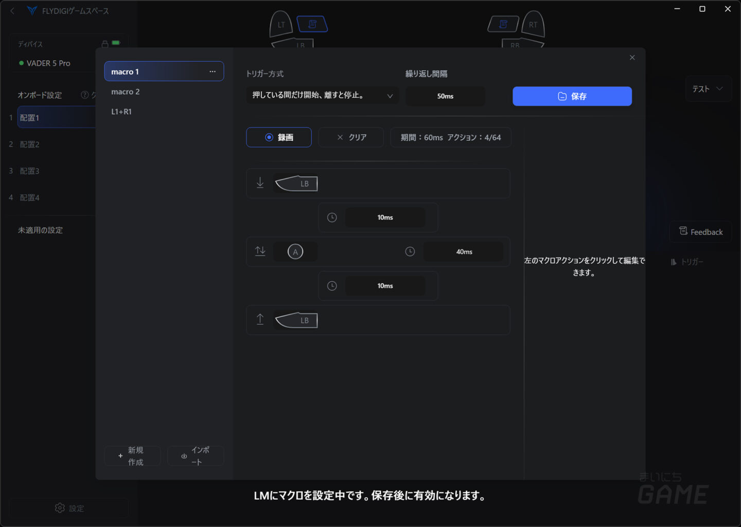The height and width of the screenshot is (527, 741).
Task: Expand the テスト dropdown
Action: (708, 89)
